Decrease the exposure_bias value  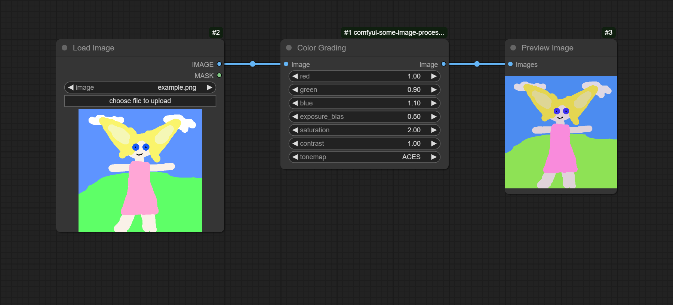point(295,117)
